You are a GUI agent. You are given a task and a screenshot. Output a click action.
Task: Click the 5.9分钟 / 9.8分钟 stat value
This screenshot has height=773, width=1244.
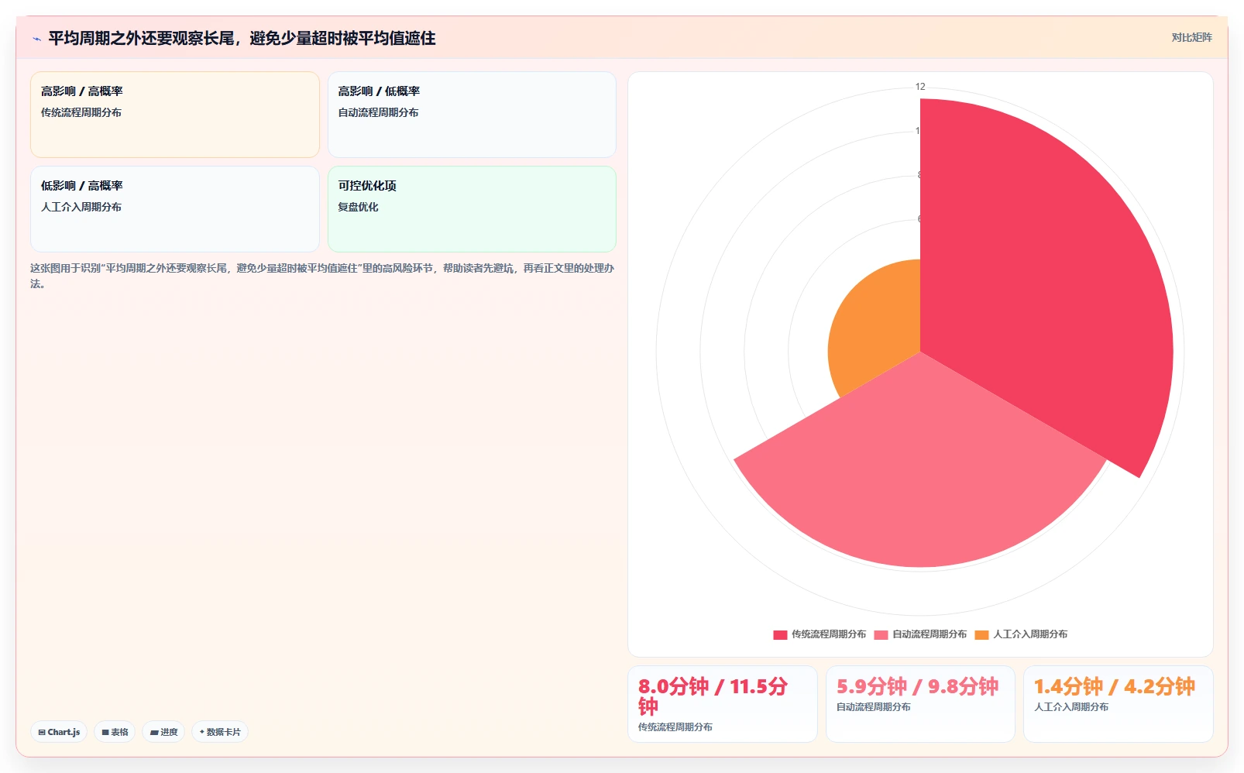[917, 686]
